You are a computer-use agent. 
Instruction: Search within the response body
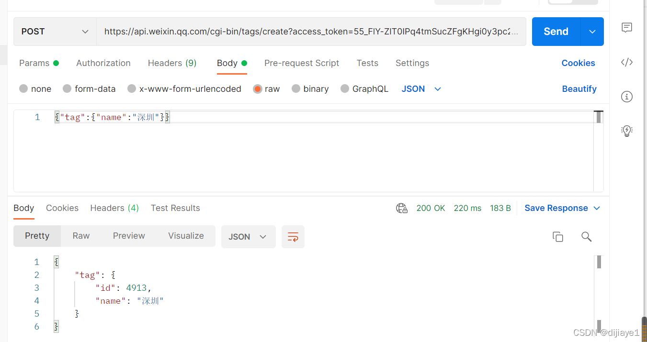[x=587, y=237]
